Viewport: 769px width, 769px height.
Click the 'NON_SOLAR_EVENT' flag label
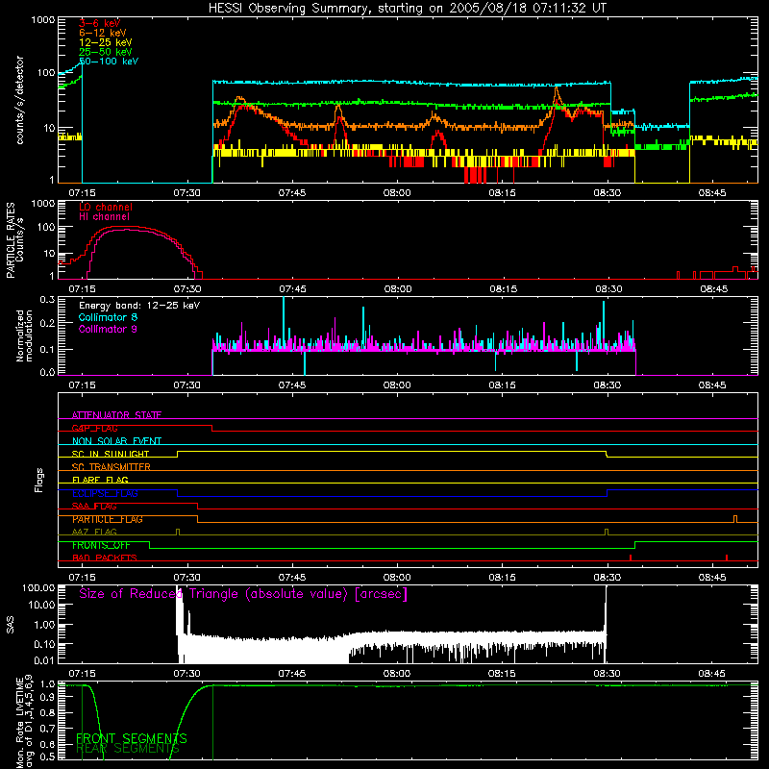click(116, 441)
